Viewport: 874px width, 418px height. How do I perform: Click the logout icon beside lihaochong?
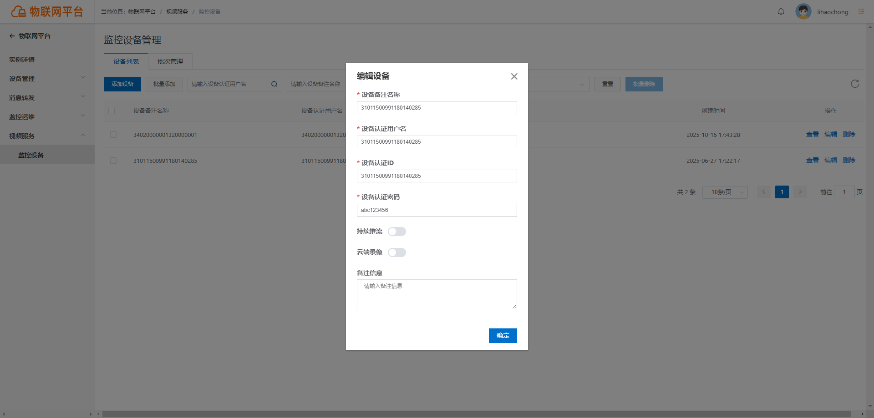[x=861, y=12]
